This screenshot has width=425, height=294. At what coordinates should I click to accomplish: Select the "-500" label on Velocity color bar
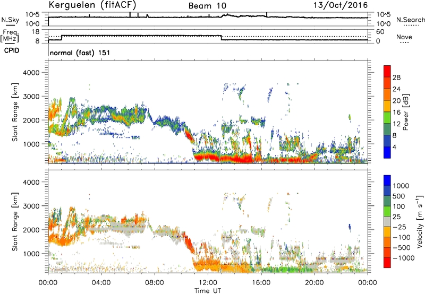click(x=402, y=247)
